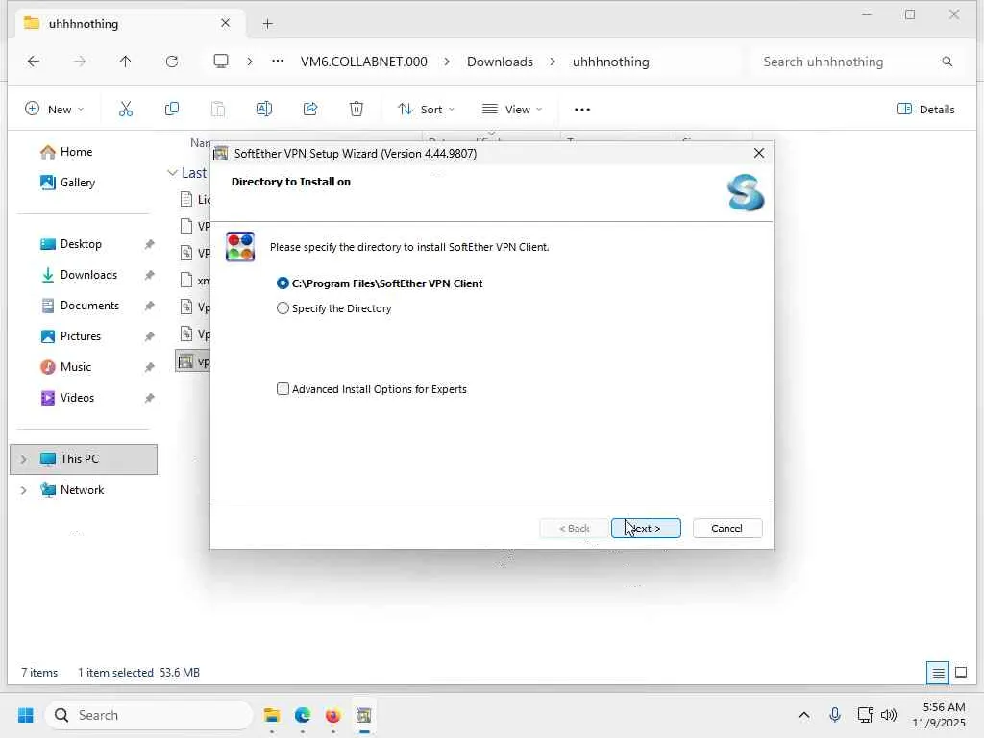
Task: Open the View dropdown menu
Action: pyautogui.click(x=512, y=110)
